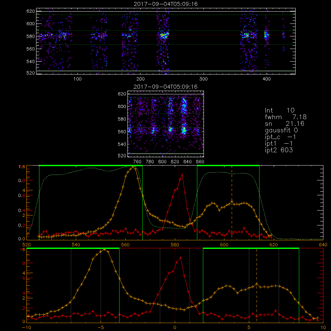This screenshot has width=331, height=331.
Task: Click x-axis label 540 on third plot
Action: (76, 245)
